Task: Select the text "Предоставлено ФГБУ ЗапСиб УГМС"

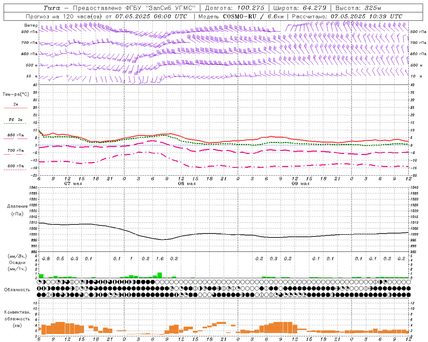Action: (x=134, y=8)
